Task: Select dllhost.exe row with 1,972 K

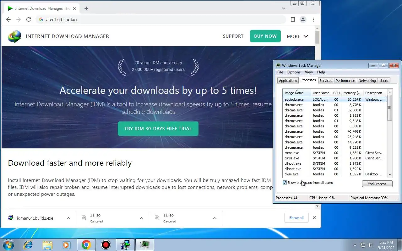Action: tap(335, 163)
